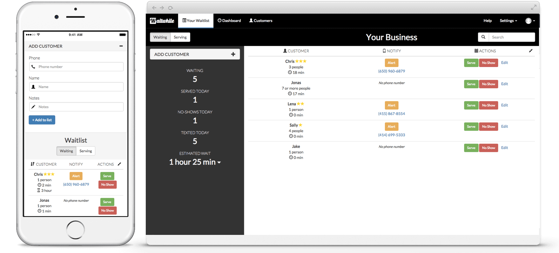This screenshot has width=559, height=253.
Task: Mark Sally as No Show
Action: coord(488,127)
